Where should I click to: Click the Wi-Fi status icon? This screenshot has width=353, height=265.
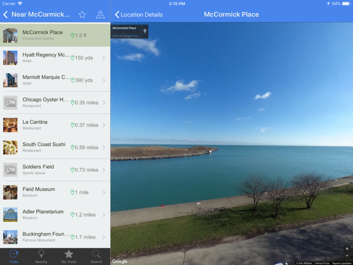click(x=20, y=4)
